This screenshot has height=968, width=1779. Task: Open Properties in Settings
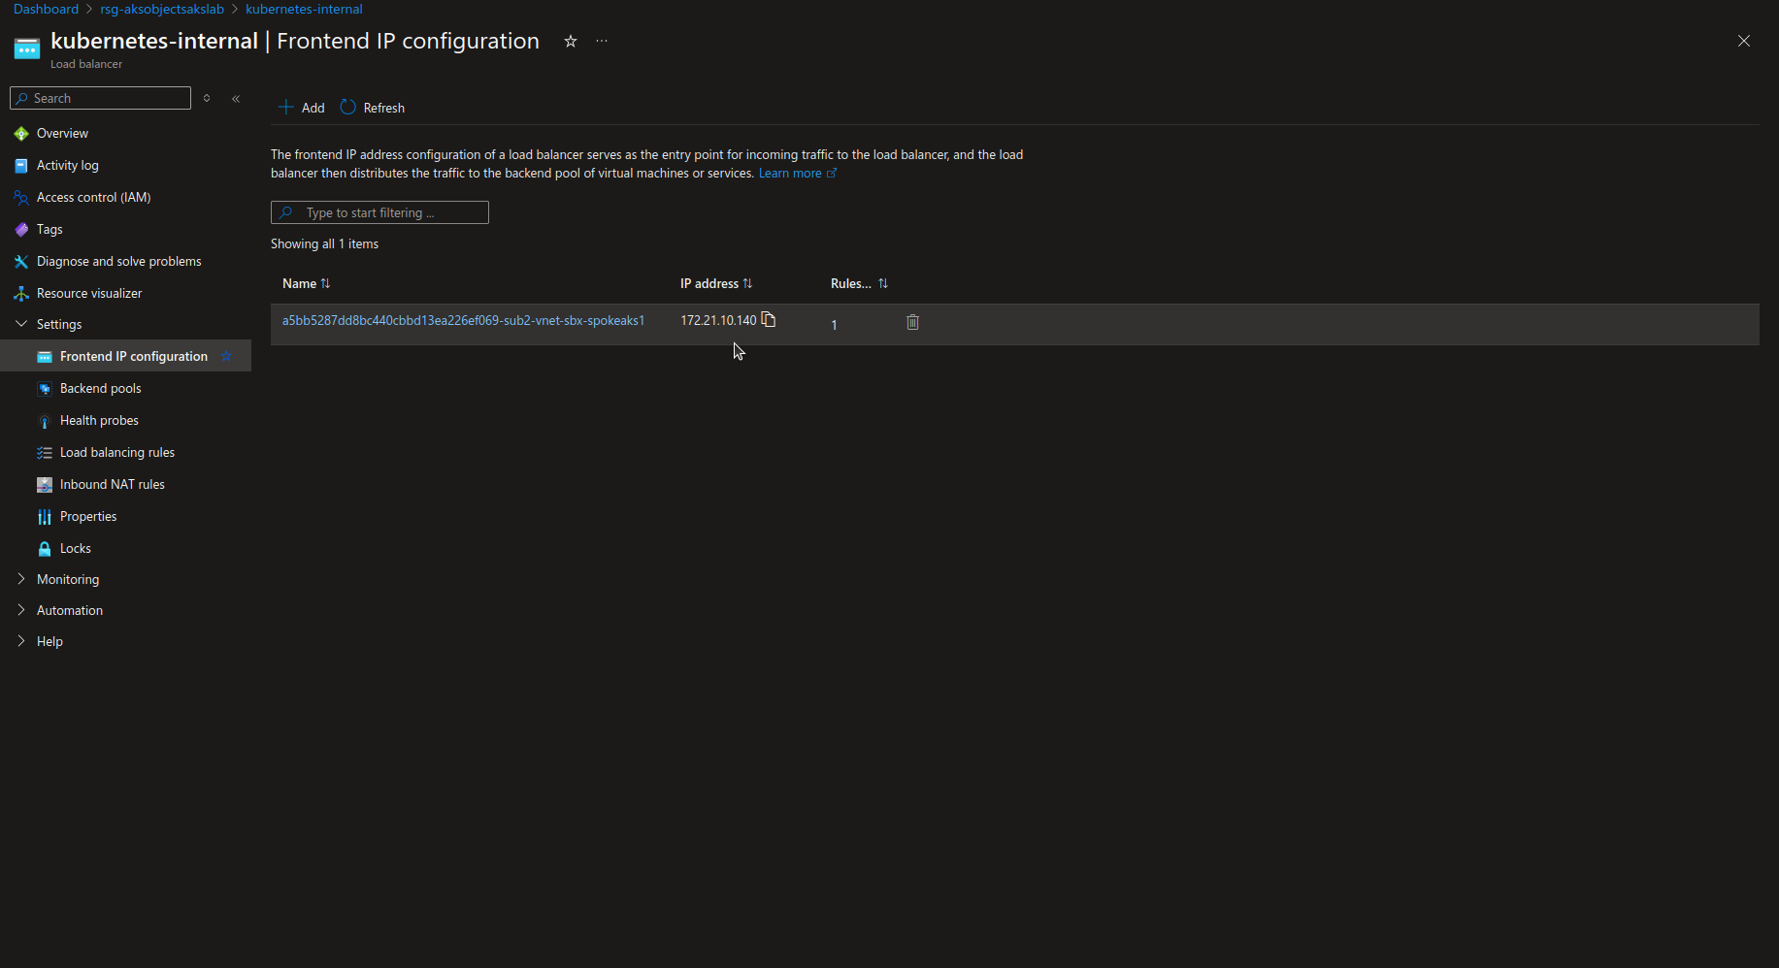click(x=88, y=516)
